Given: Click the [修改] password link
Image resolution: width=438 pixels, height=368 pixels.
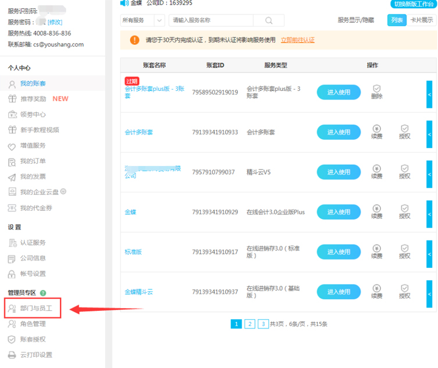Looking at the screenshot, I should 55,22.
